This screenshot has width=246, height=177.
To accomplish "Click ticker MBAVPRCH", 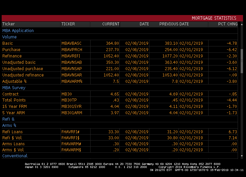I will point(72,50).
